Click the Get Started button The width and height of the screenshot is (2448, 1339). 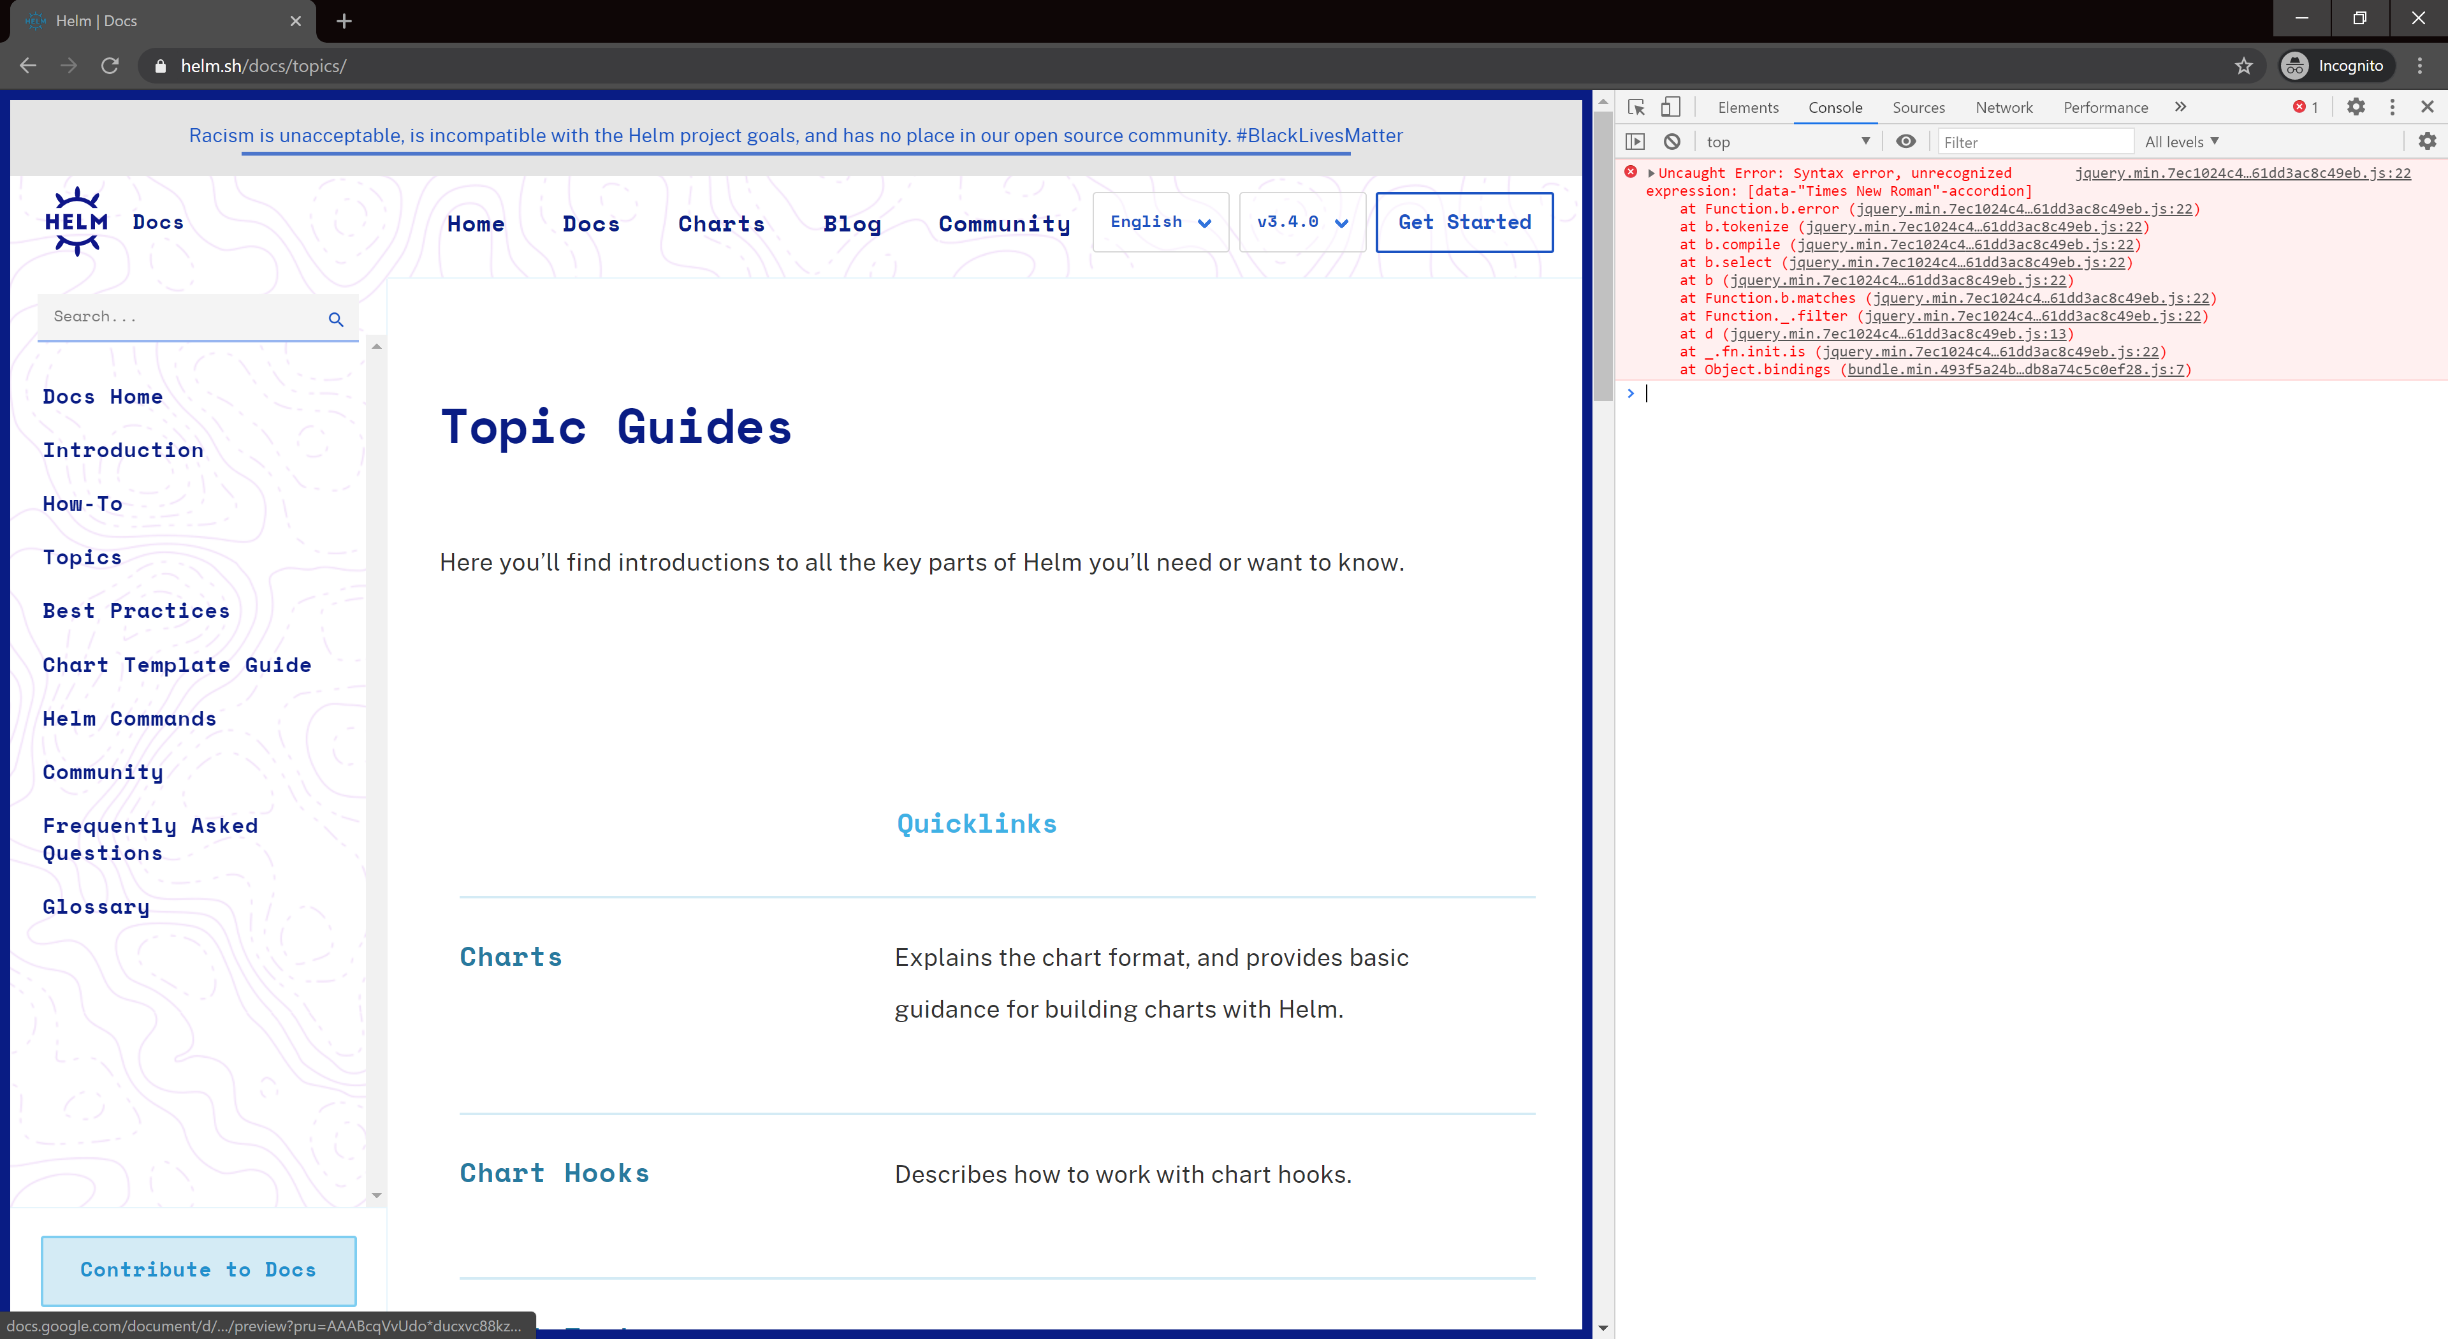pos(1464,223)
